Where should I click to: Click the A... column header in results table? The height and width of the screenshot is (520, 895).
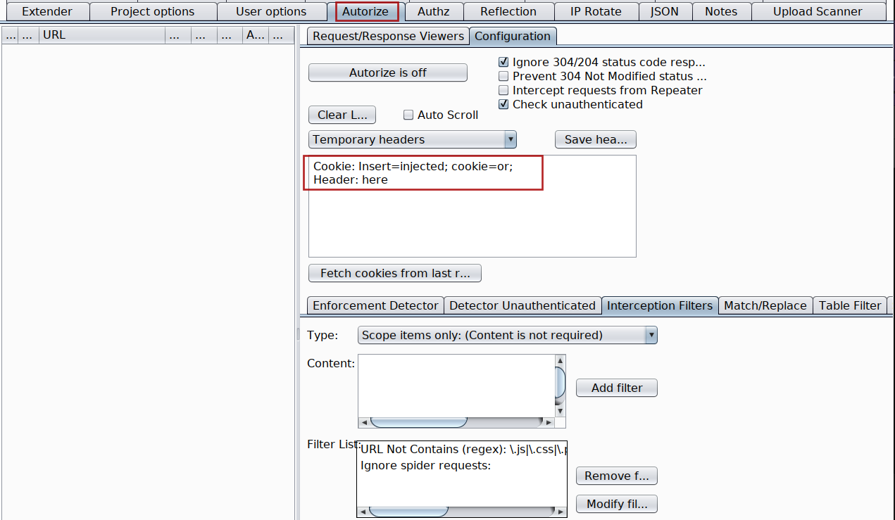(x=254, y=34)
